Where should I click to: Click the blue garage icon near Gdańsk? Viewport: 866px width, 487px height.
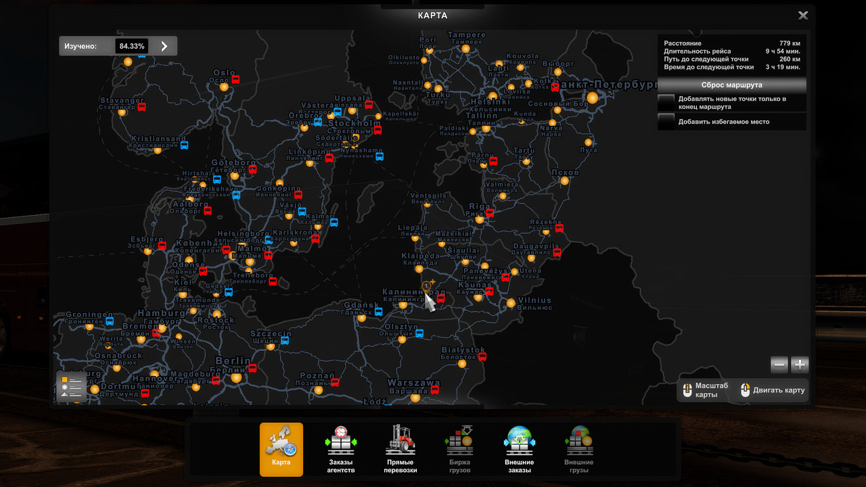[x=379, y=312]
